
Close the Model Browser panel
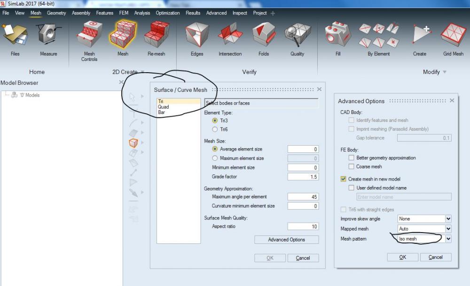[121, 82]
